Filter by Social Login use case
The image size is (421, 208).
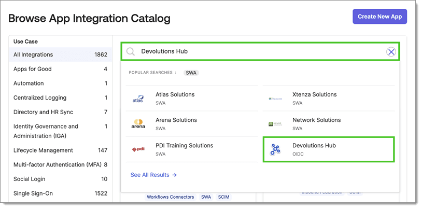[61, 179]
